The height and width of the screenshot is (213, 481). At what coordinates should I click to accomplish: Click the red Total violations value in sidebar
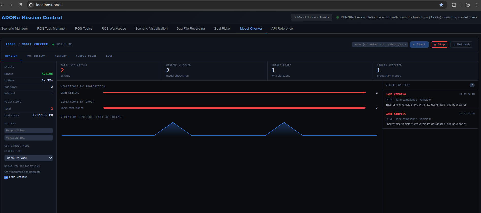(x=52, y=109)
